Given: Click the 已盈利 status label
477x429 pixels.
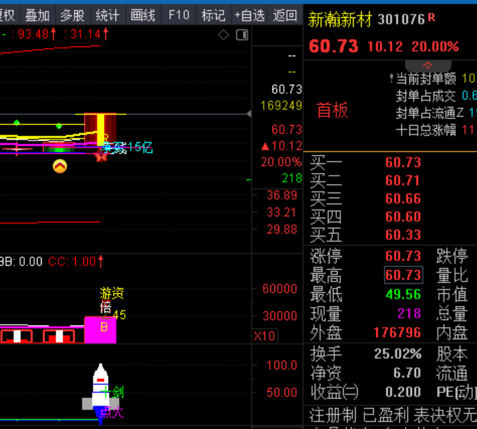Looking at the screenshot, I should [x=386, y=415].
